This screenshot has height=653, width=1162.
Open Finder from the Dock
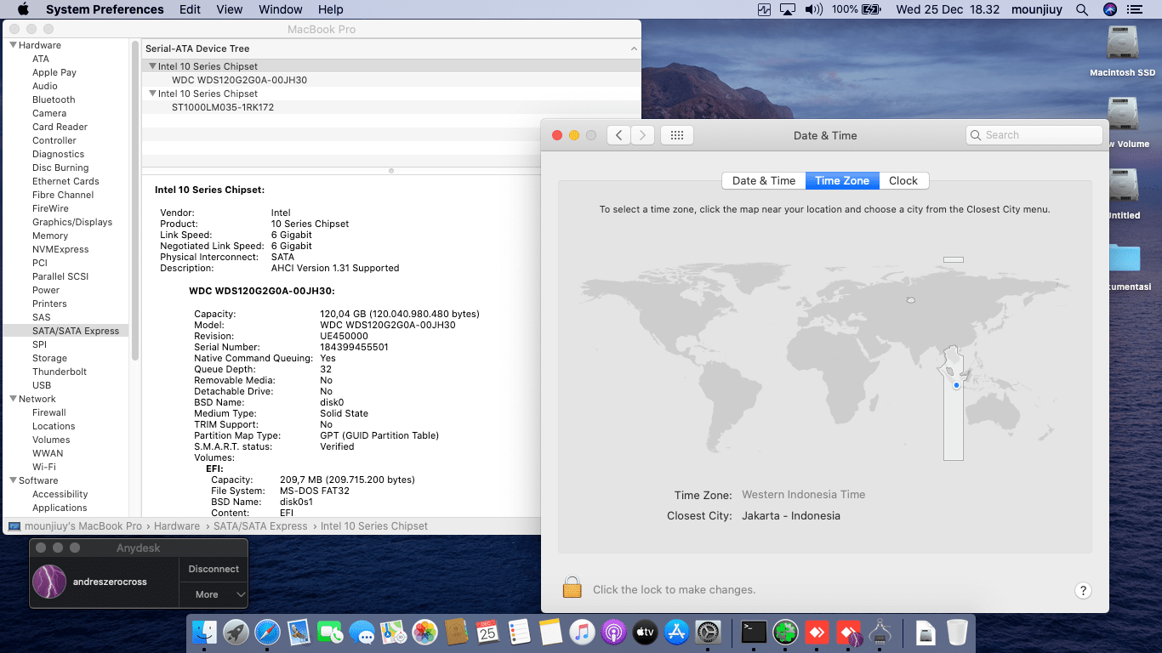pyautogui.click(x=205, y=632)
